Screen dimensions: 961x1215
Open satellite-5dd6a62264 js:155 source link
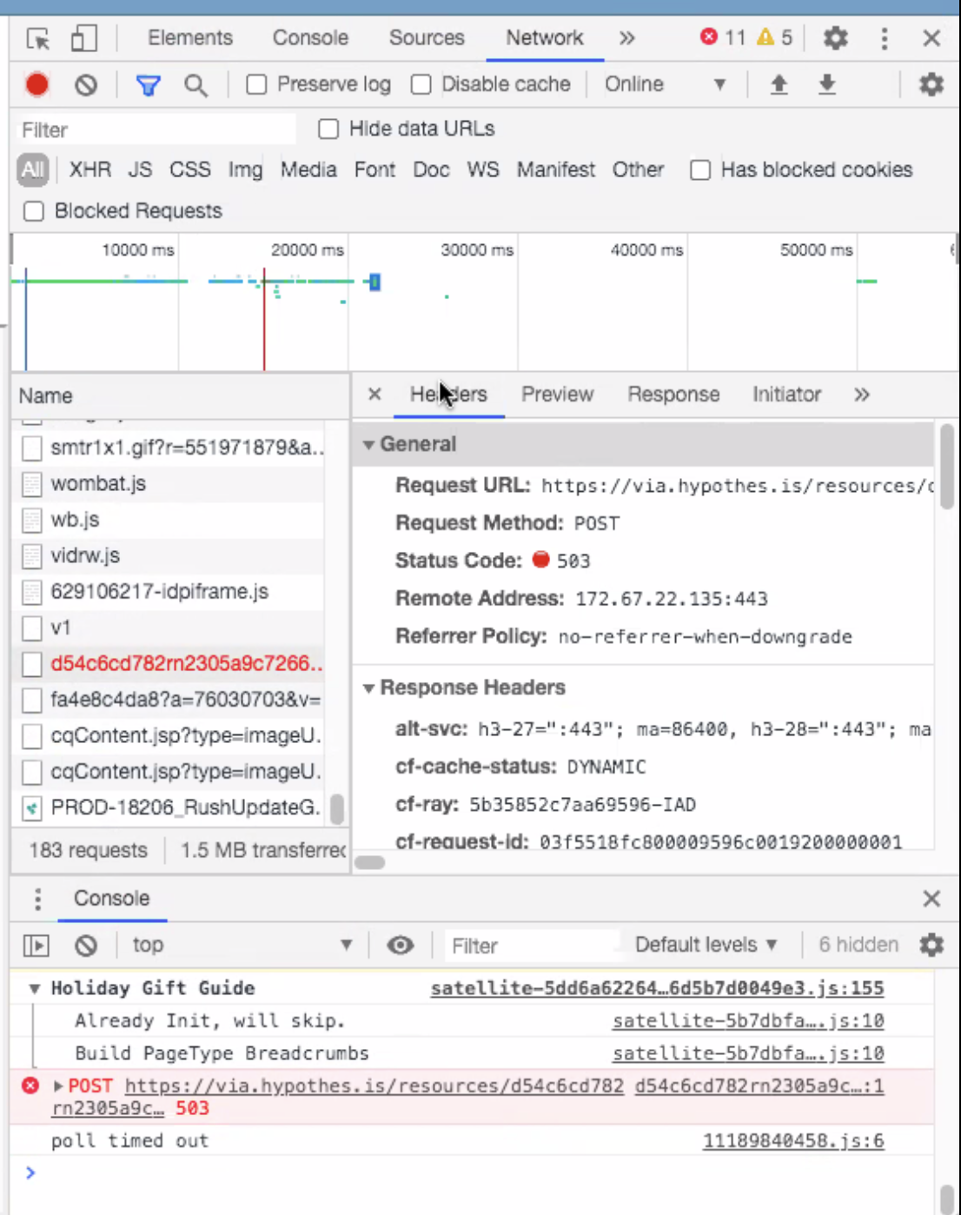657,988
